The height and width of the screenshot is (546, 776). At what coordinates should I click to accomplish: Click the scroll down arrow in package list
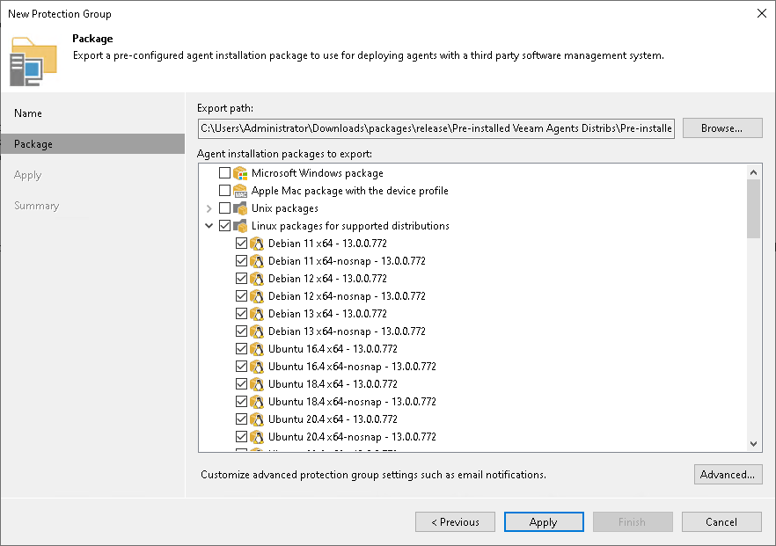click(x=753, y=444)
